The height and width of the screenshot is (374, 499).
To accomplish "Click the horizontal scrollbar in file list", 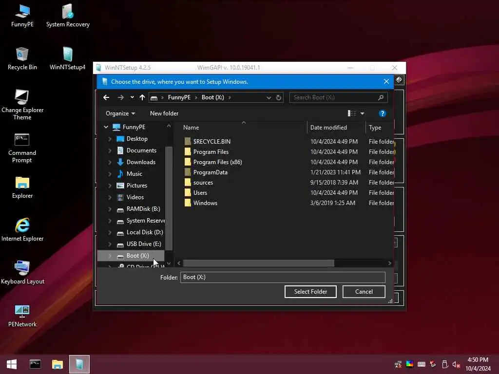I will 258,263.
